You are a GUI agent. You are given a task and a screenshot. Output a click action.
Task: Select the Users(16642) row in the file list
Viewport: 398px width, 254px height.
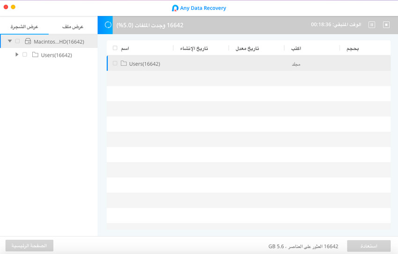(x=249, y=63)
